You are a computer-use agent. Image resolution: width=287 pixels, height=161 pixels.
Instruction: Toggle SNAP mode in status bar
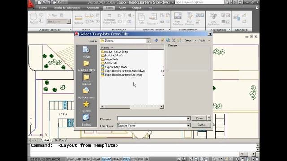(70, 159)
